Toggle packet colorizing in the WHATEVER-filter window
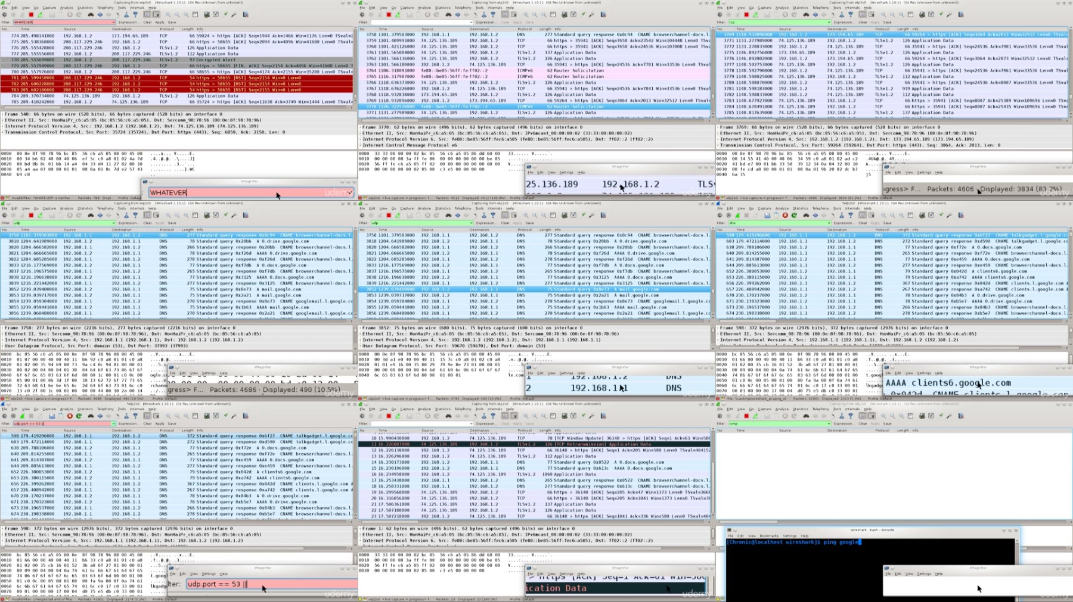The width and height of the screenshot is (1073, 602). click(x=147, y=15)
